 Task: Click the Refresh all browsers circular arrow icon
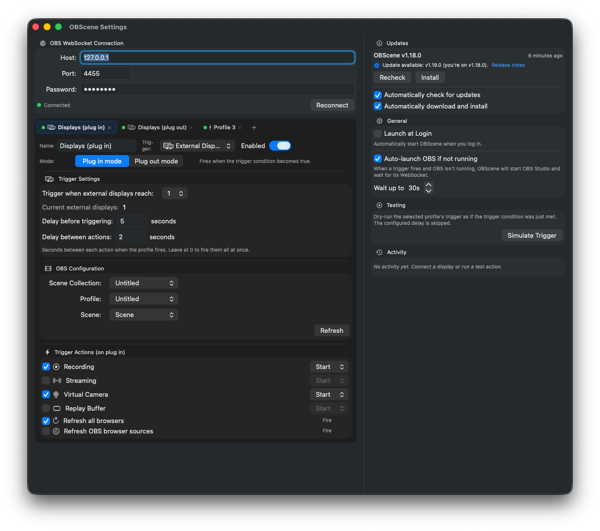[56, 420]
